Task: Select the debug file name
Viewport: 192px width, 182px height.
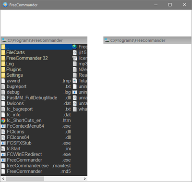Action: 13,92
